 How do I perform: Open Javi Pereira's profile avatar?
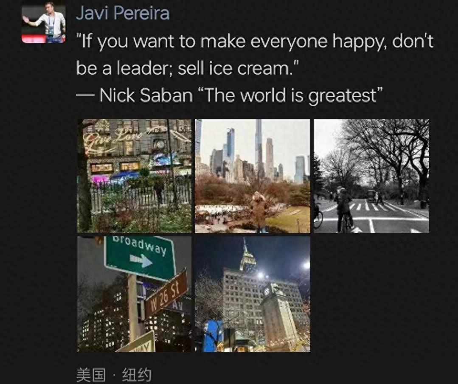(x=44, y=23)
